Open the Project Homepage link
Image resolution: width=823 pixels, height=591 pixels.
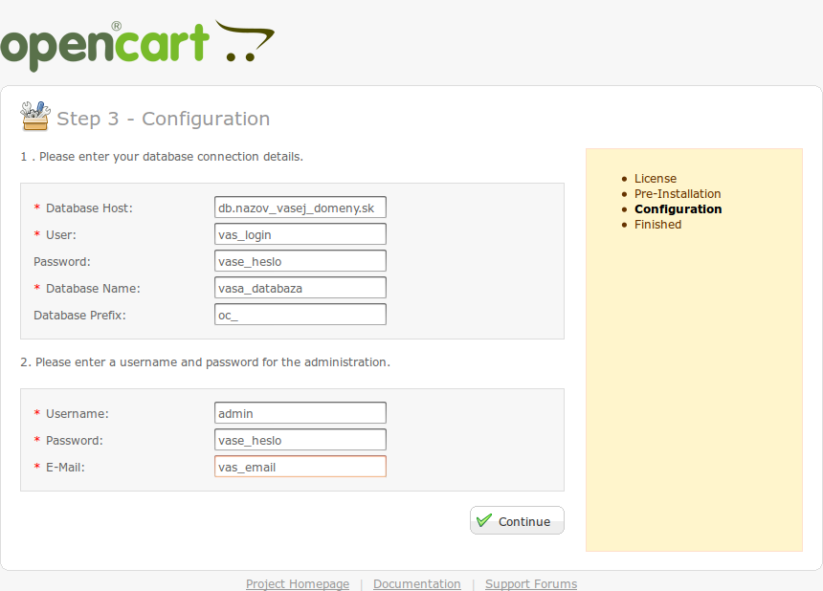tap(298, 583)
